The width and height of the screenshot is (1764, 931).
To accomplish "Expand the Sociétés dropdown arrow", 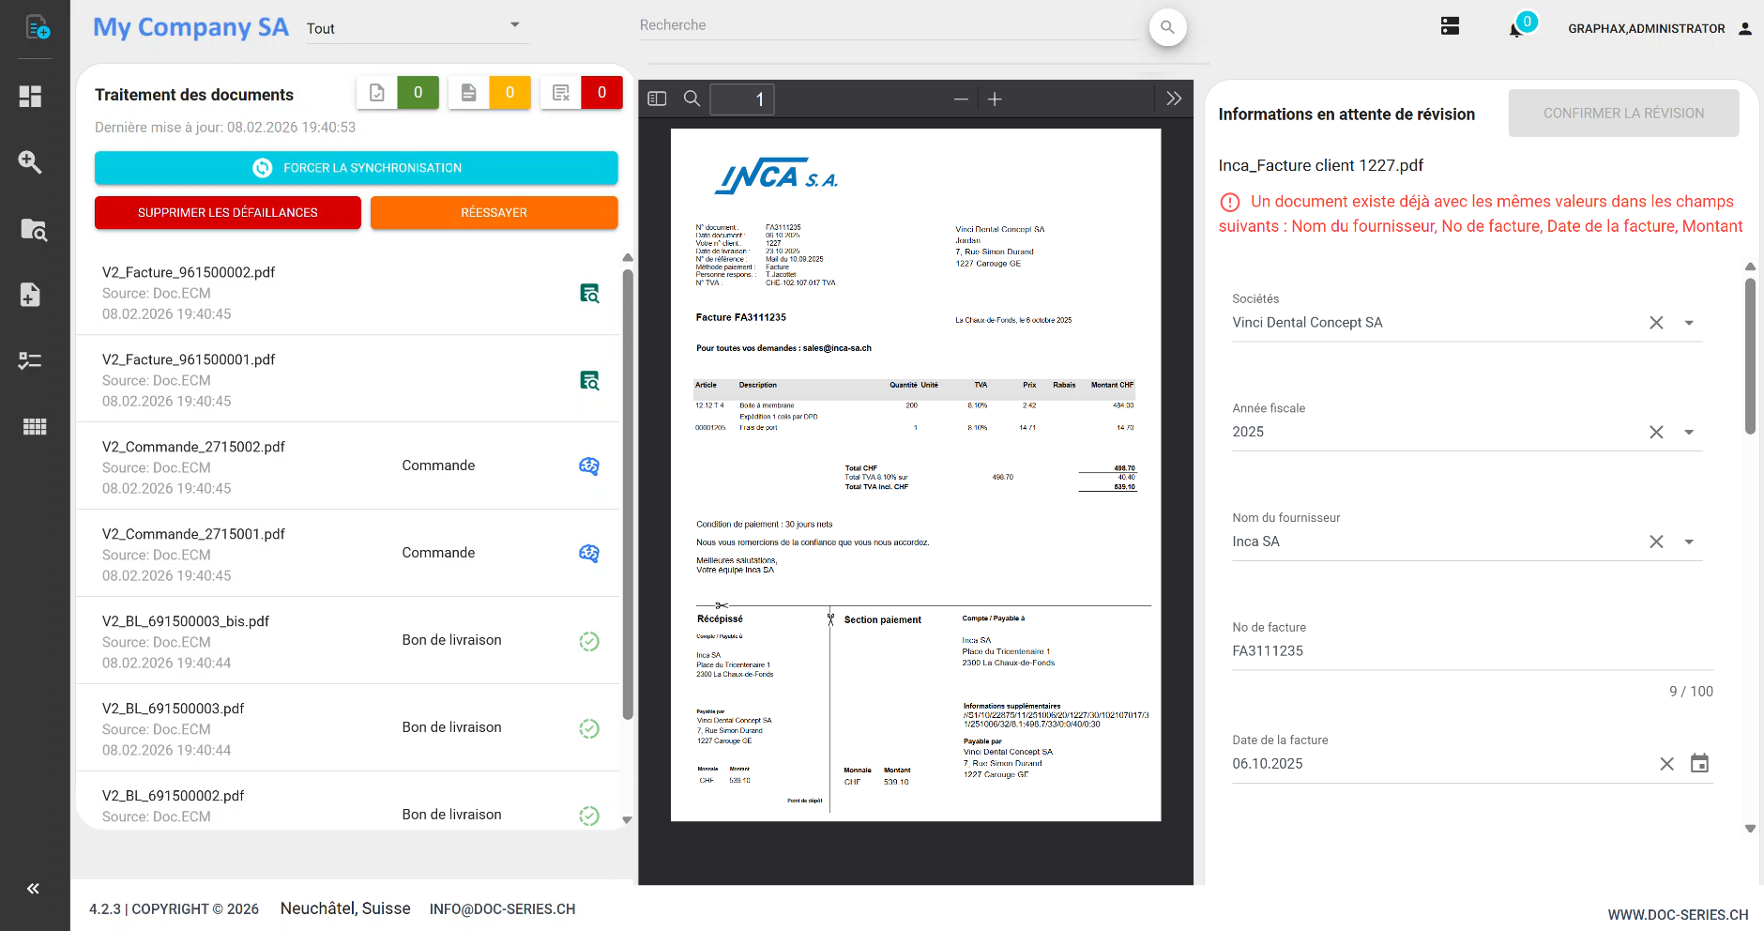I will pos(1690,322).
